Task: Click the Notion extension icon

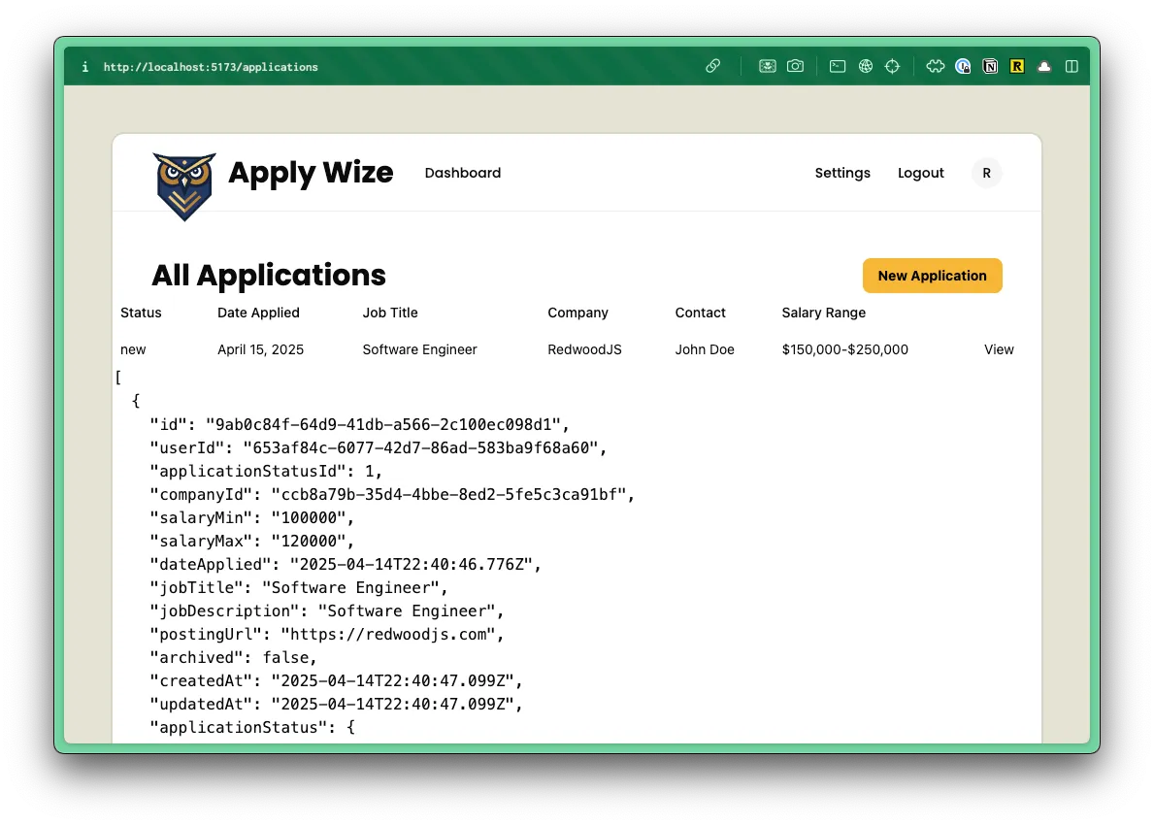Action: pos(990,66)
